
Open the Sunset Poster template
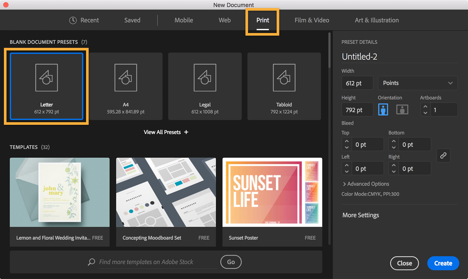click(x=272, y=192)
